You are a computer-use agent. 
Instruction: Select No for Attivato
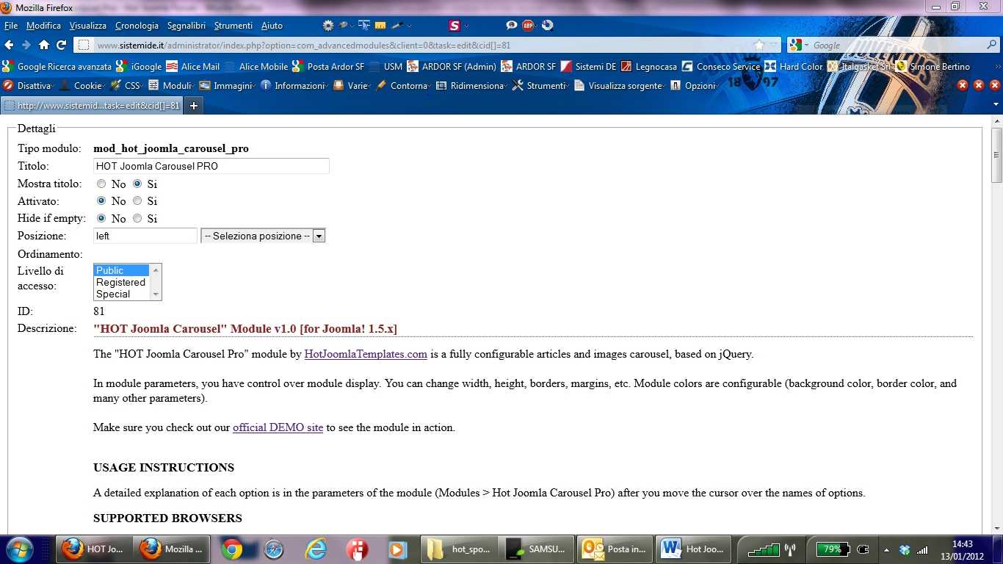coord(101,200)
